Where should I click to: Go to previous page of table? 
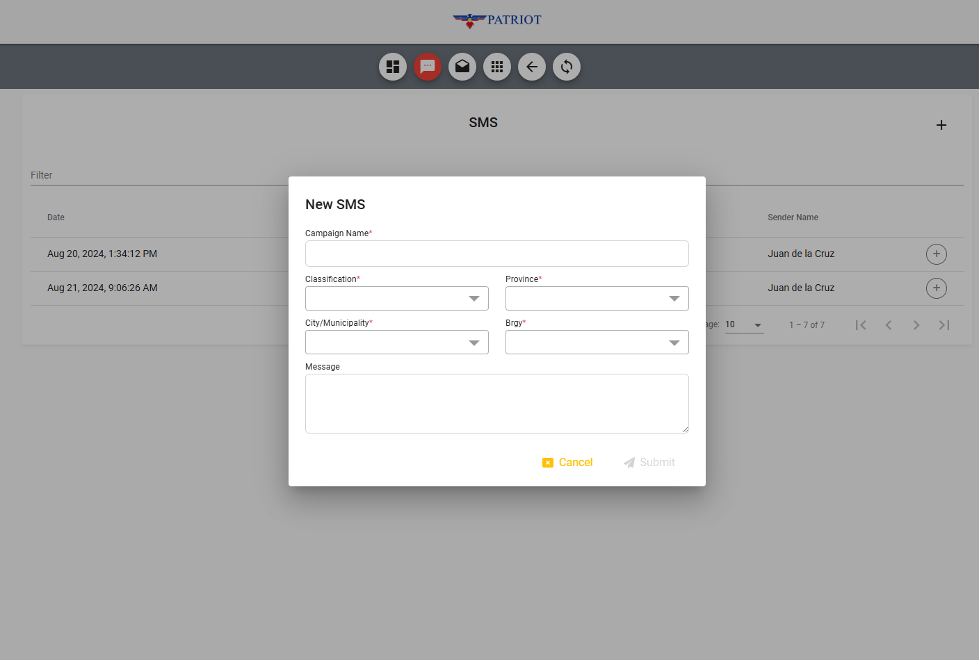[x=889, y=325]
